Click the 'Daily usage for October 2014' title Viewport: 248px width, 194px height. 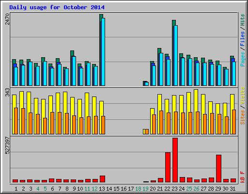click(57, 7)
